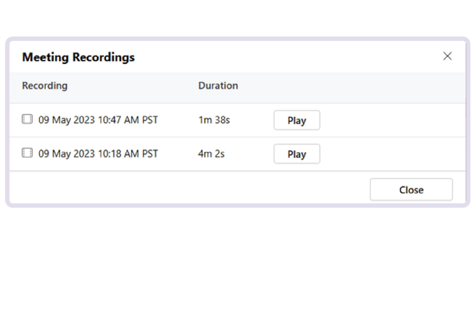Click the duration label showing 1m 38s
This screenshot has height=325, width=475.
[x=214, y=119]
